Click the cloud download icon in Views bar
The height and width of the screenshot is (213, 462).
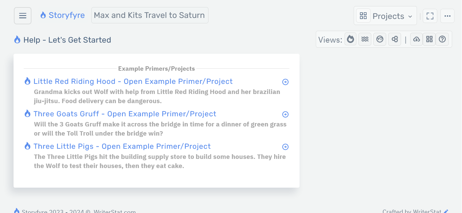click(416, 39)
